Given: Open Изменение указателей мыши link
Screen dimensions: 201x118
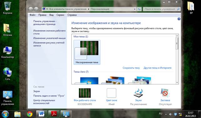Looking at the screenshot, I should click(49, 38).
